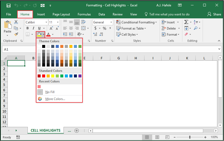
Task: Switch to the Page Layout tab
Action: (x=61, y=14)
